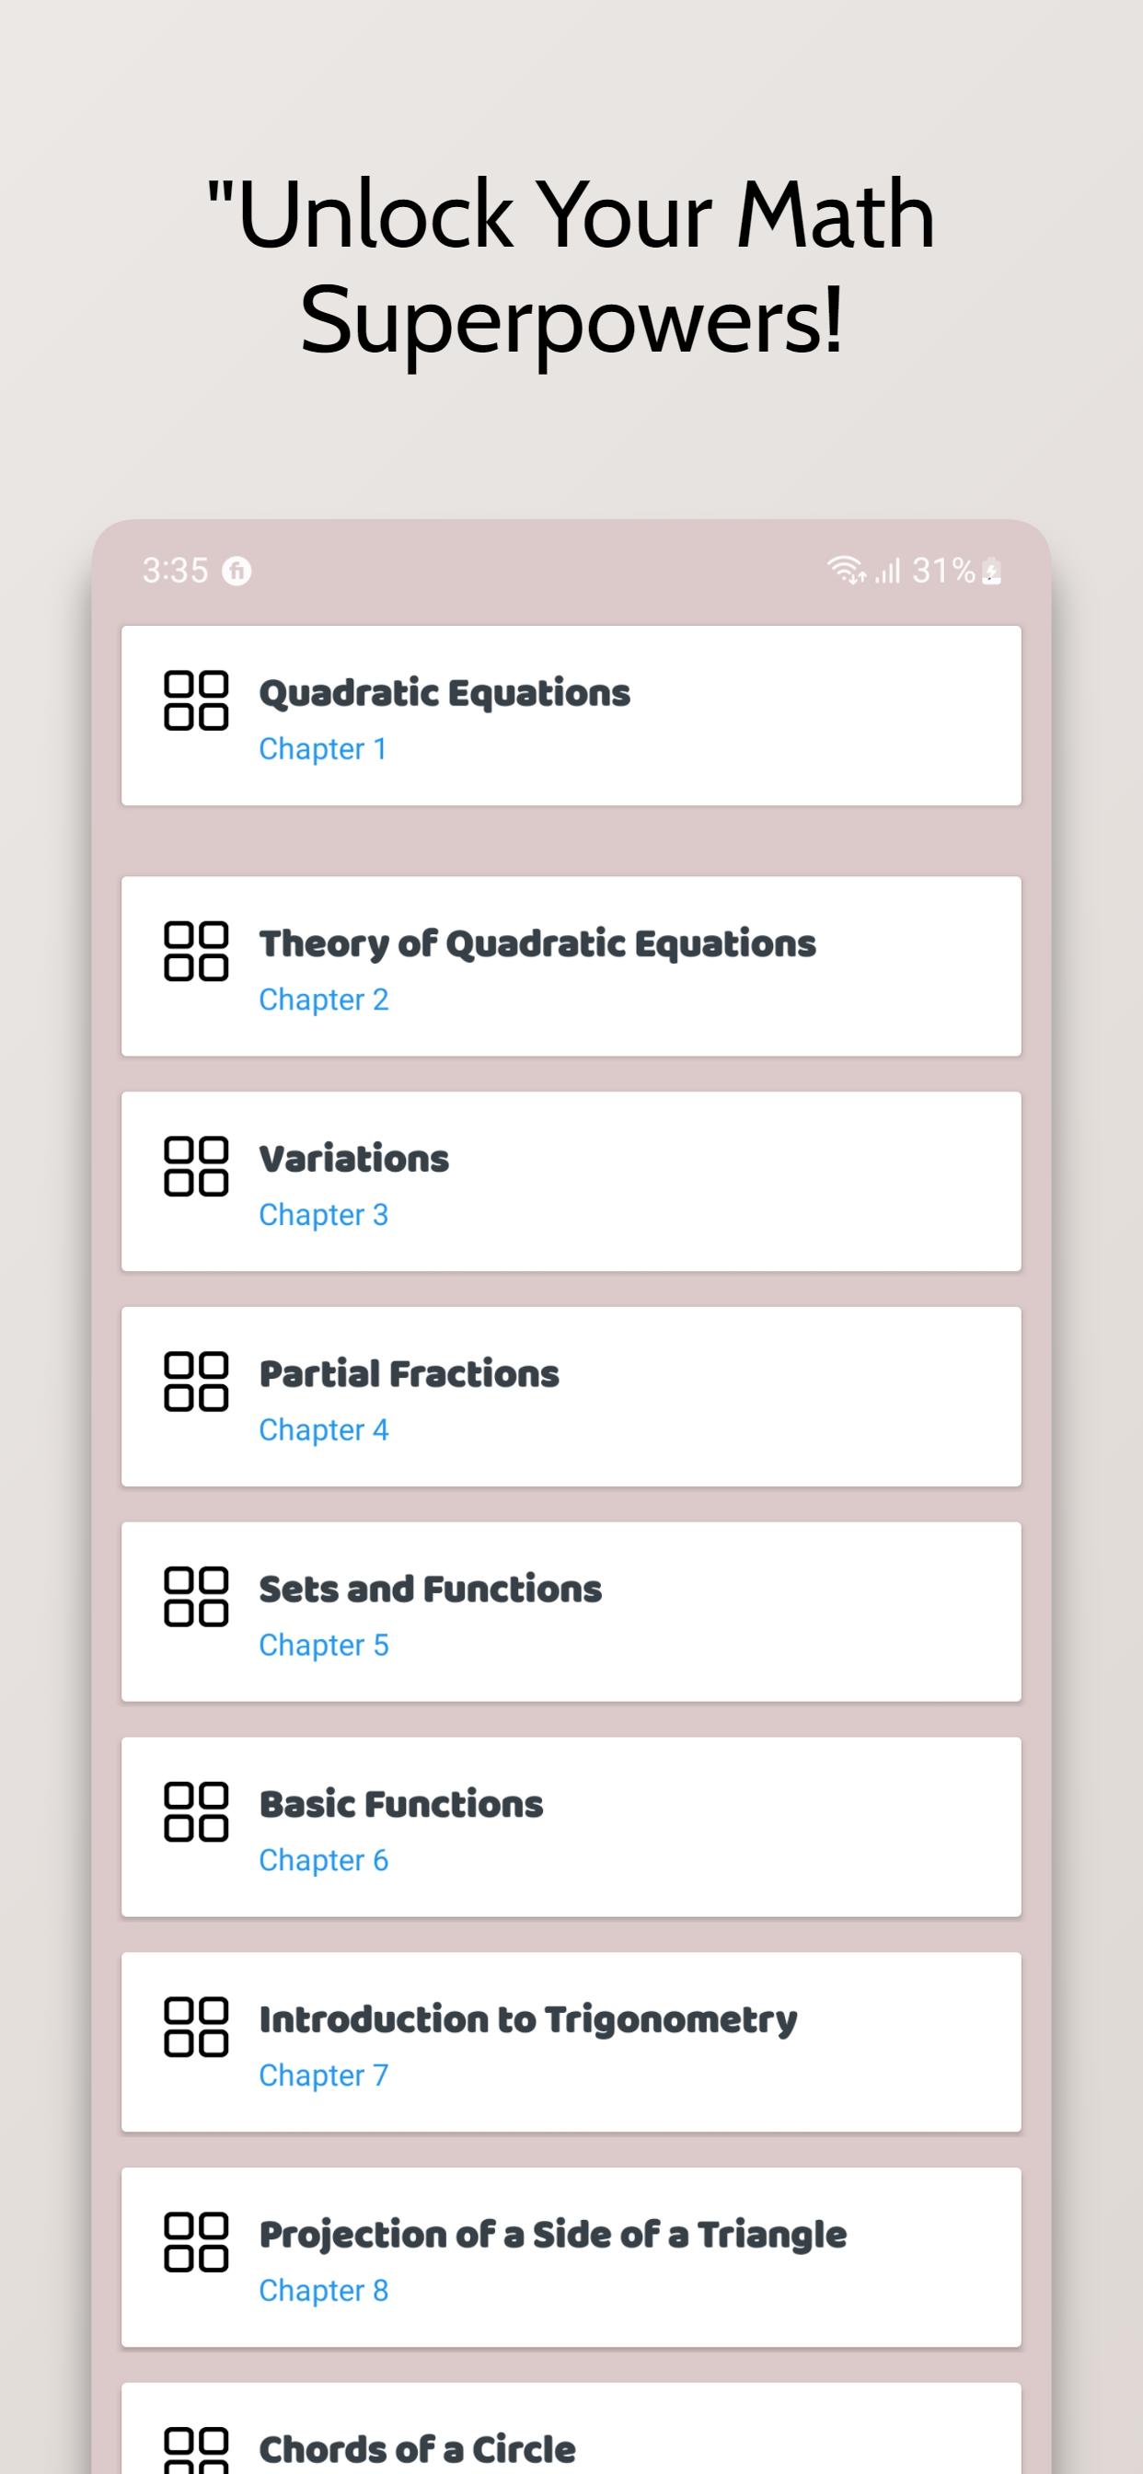The width and height of the screenshot is (1143, 2474).
Task: Tap the grid icon beside Quadratic Equations
Action: pyautogui.click(x=196, y=701)
